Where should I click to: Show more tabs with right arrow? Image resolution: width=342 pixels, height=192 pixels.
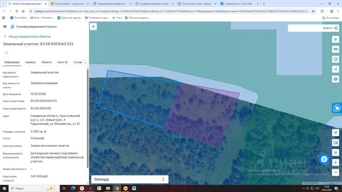[x=85, y=62]
